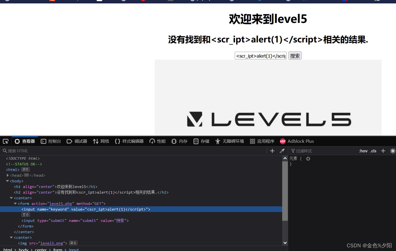Click the 过滤样式 filter styles field
396x251 pixels.
pyautogui.click(x=323, y=151)
